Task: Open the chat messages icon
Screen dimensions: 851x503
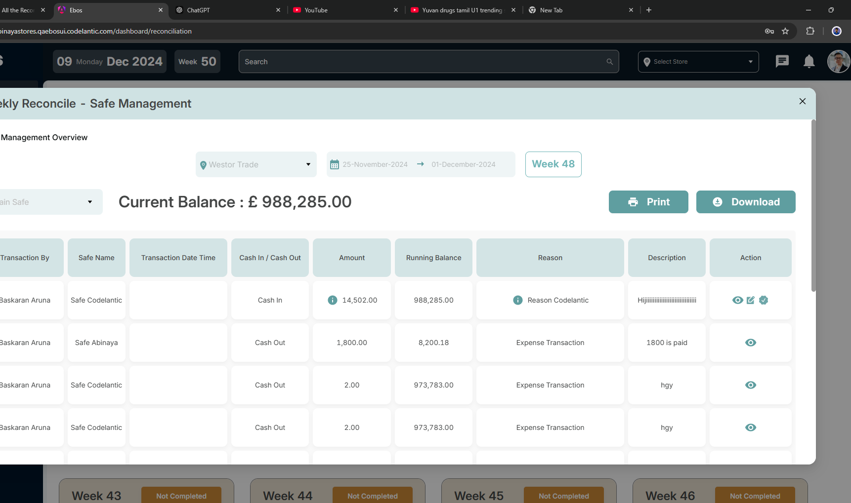Action: point(782,61)
